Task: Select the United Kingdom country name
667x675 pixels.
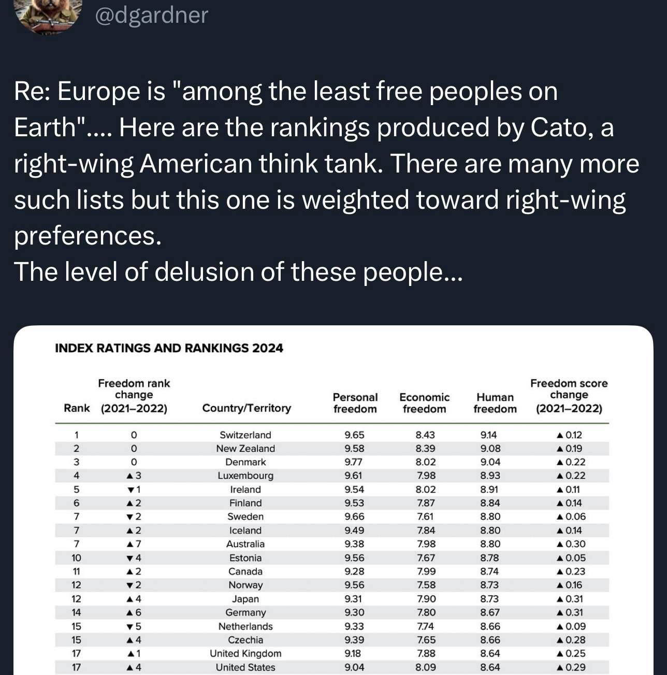Action: tap(245, 654)
